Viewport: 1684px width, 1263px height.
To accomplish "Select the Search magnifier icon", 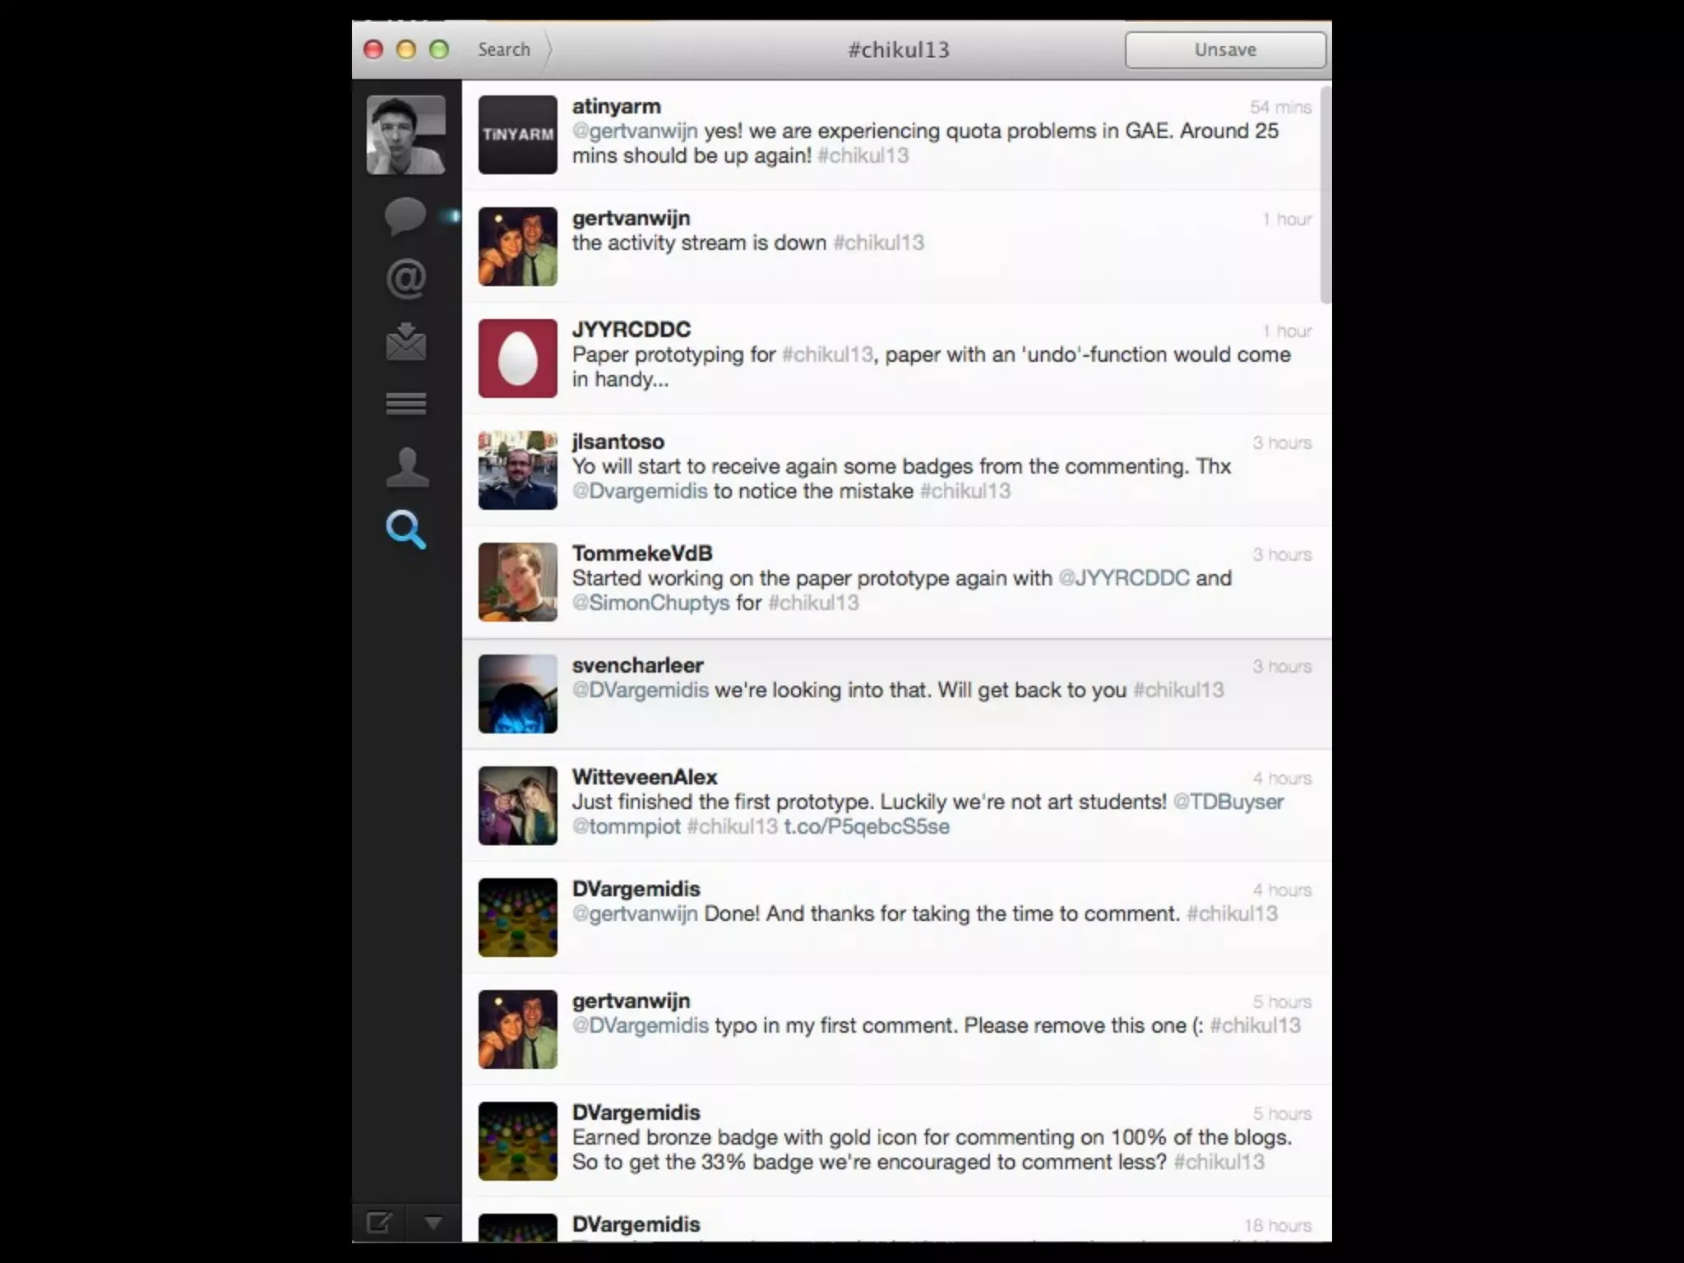I will 405,530.
